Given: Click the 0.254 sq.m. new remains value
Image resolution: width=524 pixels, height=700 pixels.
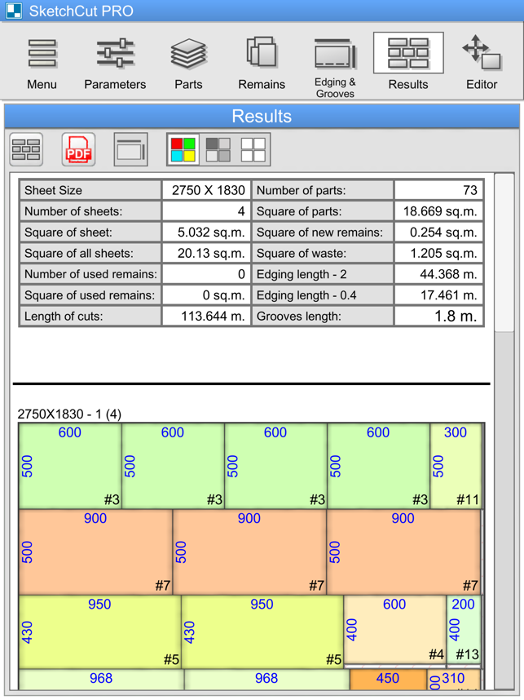Looking at the screenshot, I should (438, 233).
